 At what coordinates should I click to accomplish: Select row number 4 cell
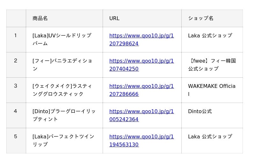click(16, 115)
